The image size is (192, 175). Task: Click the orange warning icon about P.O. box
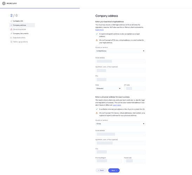[x=97, y=40]
